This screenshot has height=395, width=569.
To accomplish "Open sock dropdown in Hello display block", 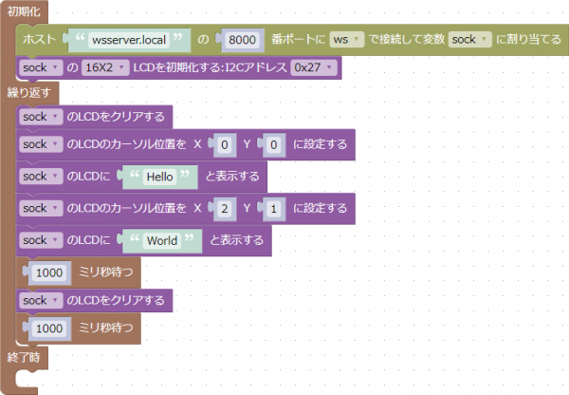I will [x=41, y=177].
